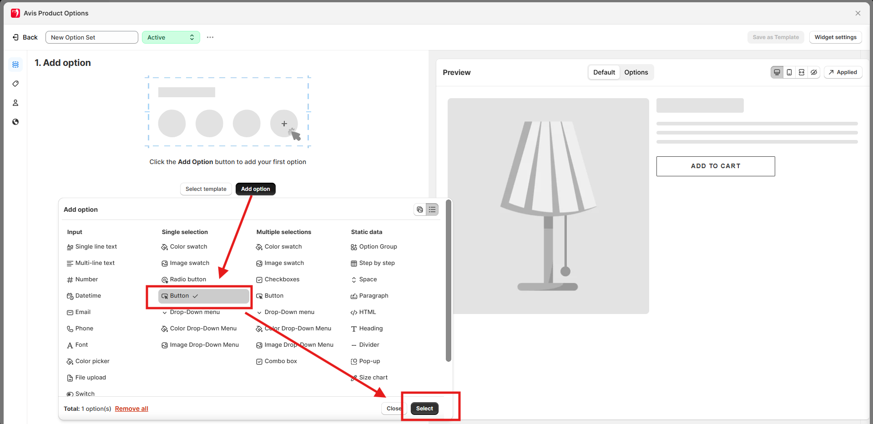This screenshot has width=873, height=424.
Task: Open the customer icon in left sidebar
Action: point(15,103)
